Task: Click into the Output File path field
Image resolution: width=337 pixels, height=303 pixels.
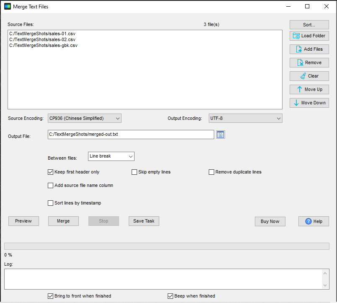Action: tap(131, 135)
